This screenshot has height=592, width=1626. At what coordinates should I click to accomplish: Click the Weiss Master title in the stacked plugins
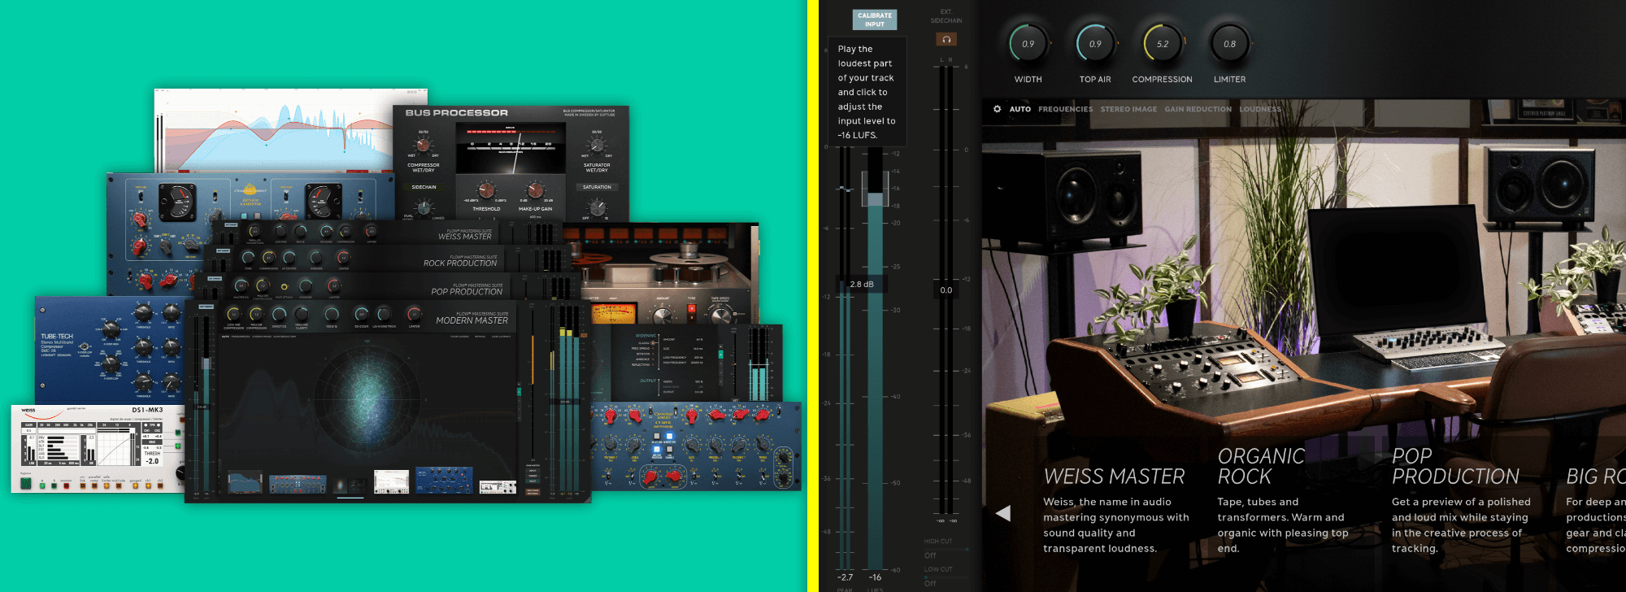[465, 237]
